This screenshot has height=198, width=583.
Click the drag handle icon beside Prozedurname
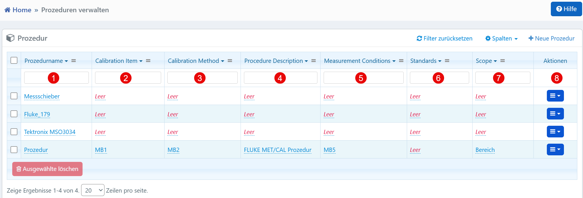click(73, 61)
